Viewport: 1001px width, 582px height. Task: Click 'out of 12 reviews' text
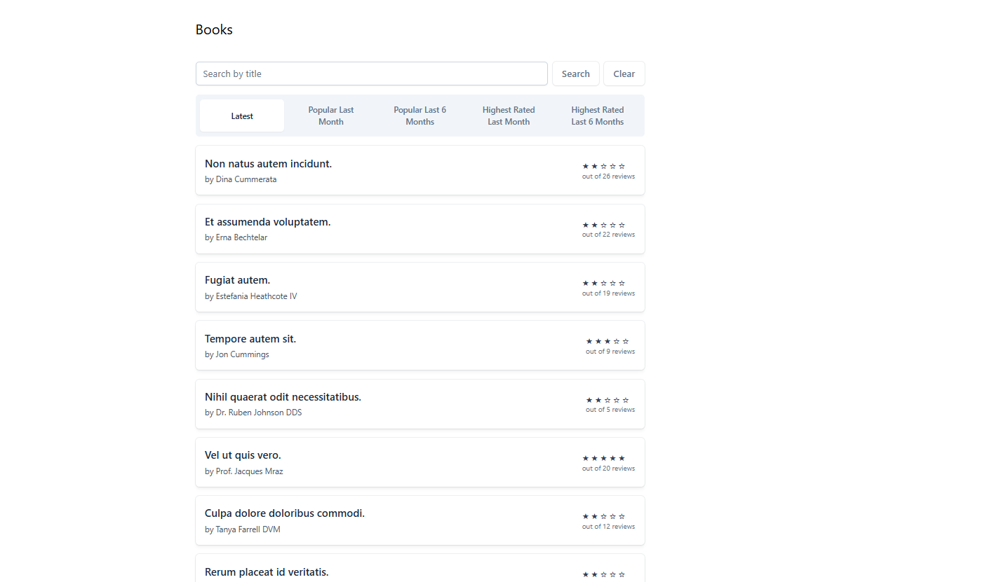(x=608, y=527)
